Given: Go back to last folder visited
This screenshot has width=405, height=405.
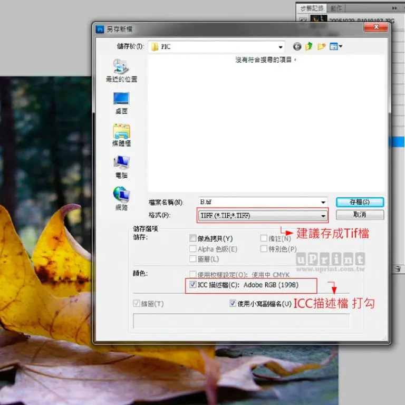Looking at the screenshot, I should [x=297, y=47].
